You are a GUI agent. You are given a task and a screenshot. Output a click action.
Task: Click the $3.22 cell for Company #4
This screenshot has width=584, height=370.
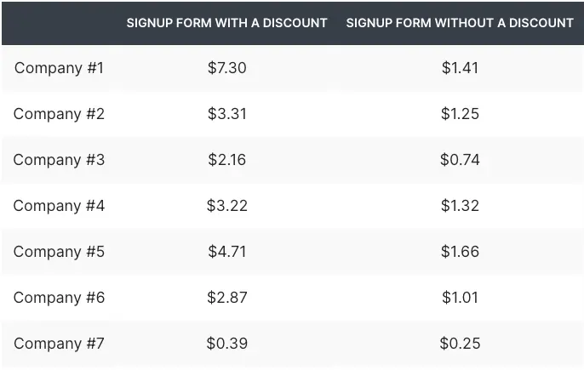pyautogui.click(x=226, y=206)
